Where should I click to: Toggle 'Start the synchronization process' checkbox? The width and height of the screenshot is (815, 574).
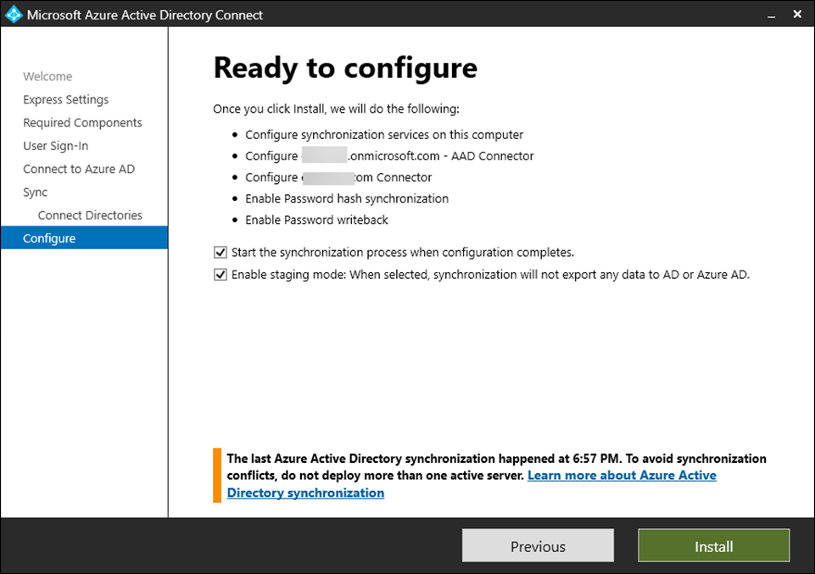220,253
